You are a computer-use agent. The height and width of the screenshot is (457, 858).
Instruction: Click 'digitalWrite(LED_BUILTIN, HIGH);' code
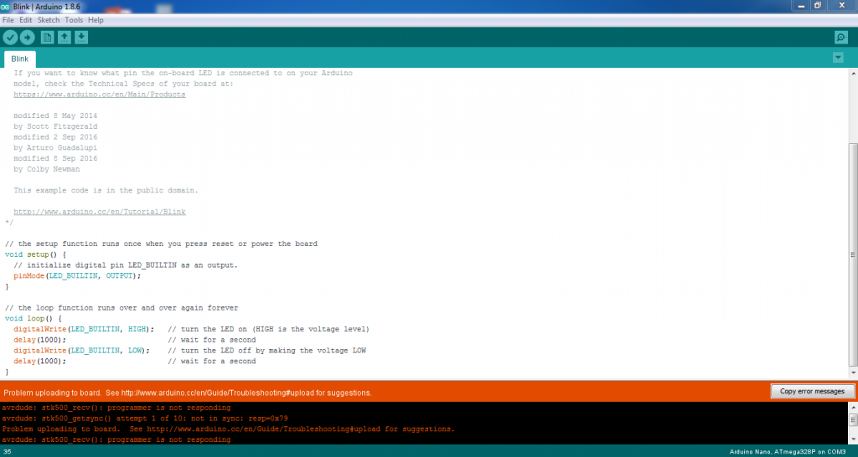click(x=84, y=329)
